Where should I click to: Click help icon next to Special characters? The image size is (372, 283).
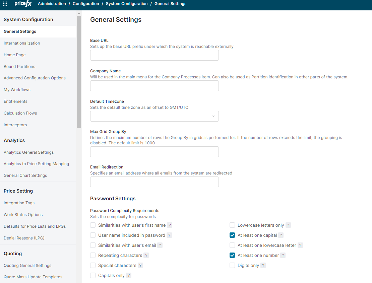[x=140, y=266]
